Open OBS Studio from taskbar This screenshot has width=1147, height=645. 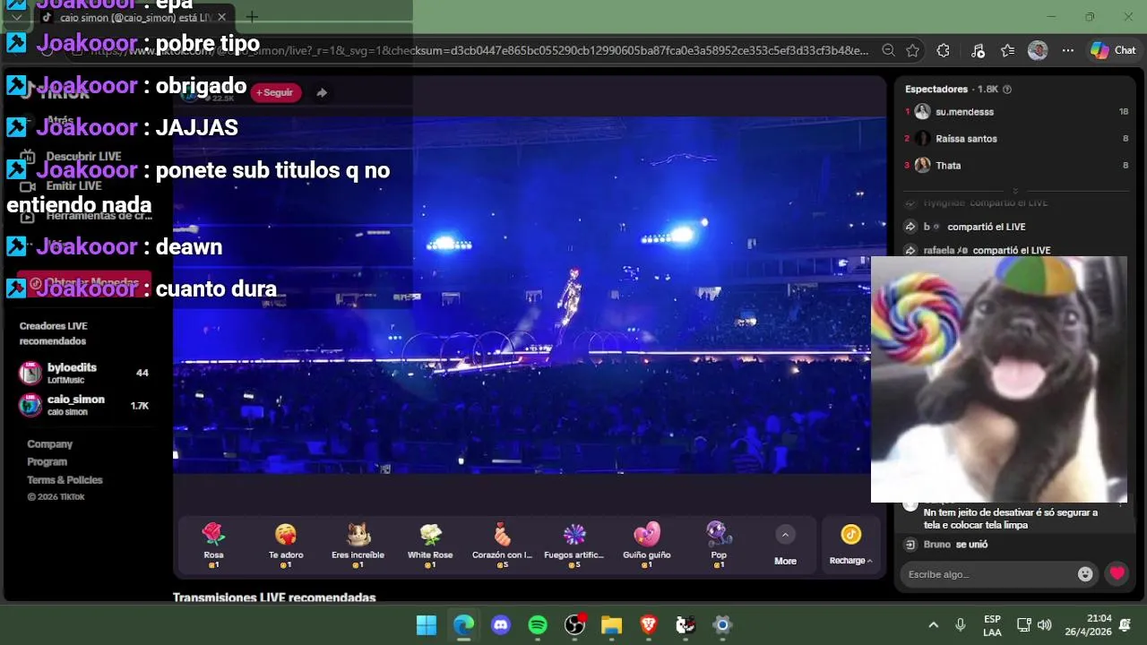[x=574, y=625]
